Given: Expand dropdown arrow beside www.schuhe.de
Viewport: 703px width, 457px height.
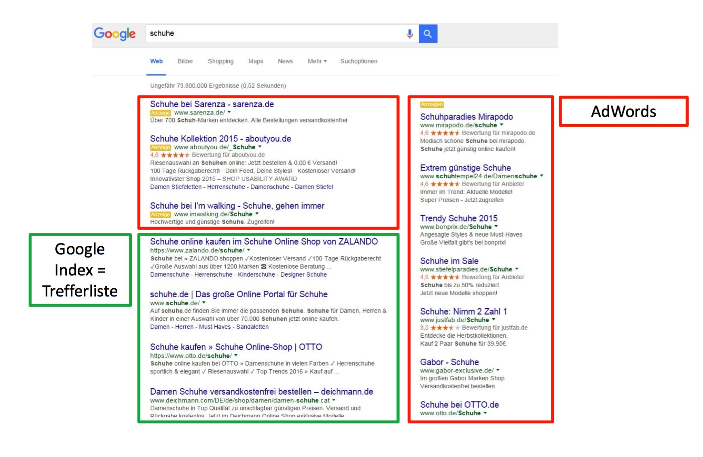Looking at the screenshot, I should pos(204,303).
